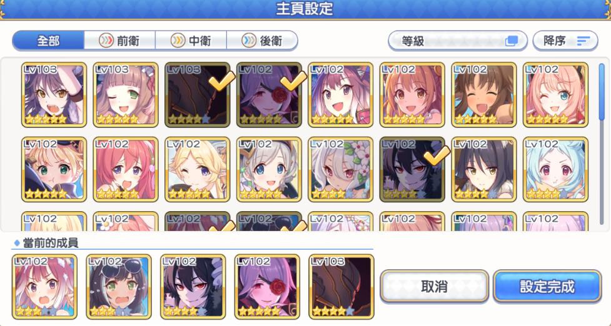Viewport: 611px width, 326px height.
Task: Select the eyepatch rose character in grid
Action: [269, 94]
